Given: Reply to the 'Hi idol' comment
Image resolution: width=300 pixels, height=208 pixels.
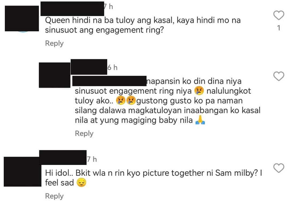Looking at the screenshot, I should pyautogui.click(x=54, y=196).
